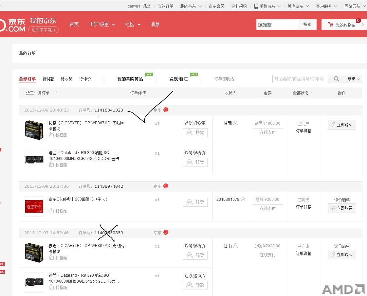Click 返回京东首页 button

[x=44, y=30]
